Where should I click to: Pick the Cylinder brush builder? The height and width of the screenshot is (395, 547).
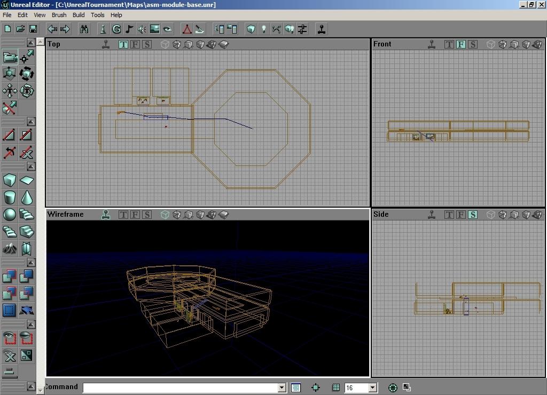(10, 197)
